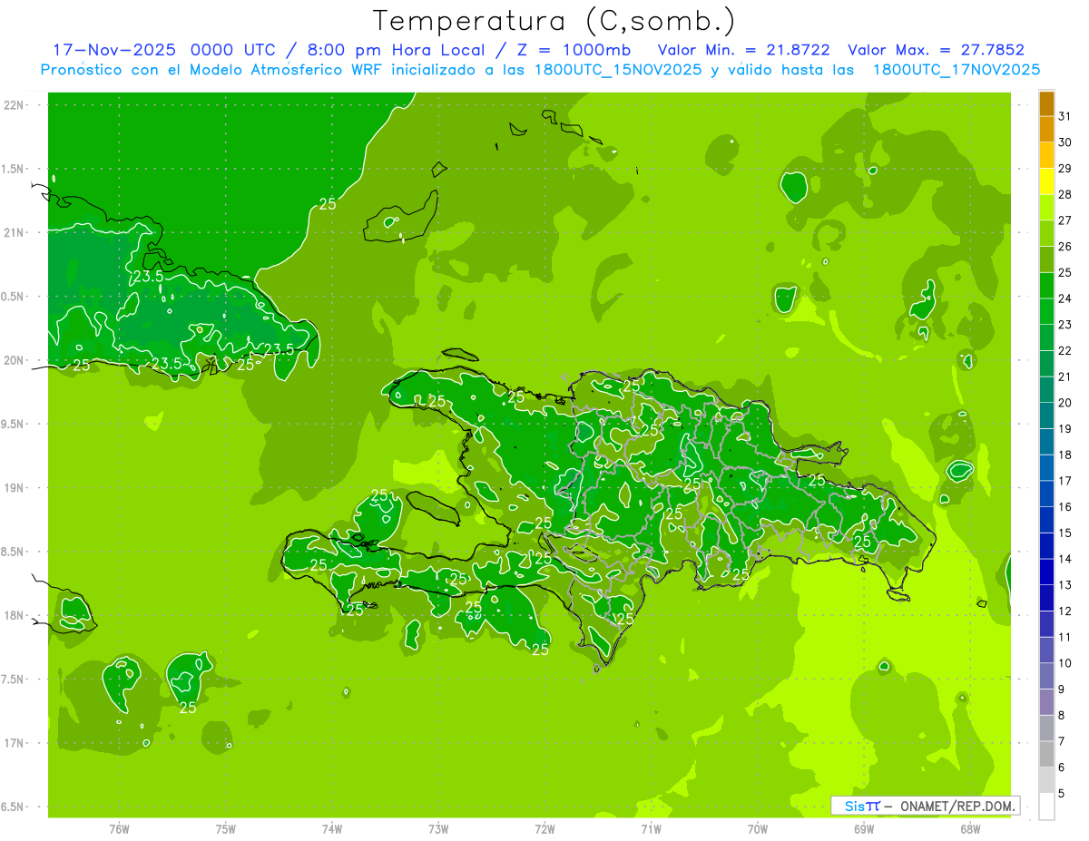Click the lime swatch between 26 and 27
The height and width of the screenshot is (841, 1089).
pos(1046,234)
